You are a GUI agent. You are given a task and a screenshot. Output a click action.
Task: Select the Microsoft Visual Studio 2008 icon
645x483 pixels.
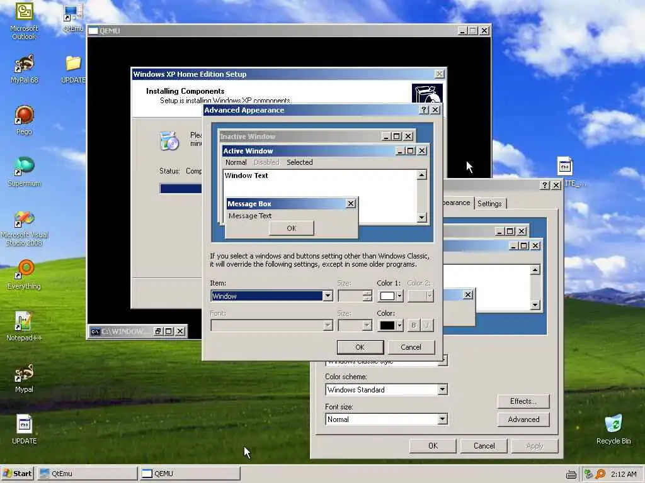[x=25, y=228]
